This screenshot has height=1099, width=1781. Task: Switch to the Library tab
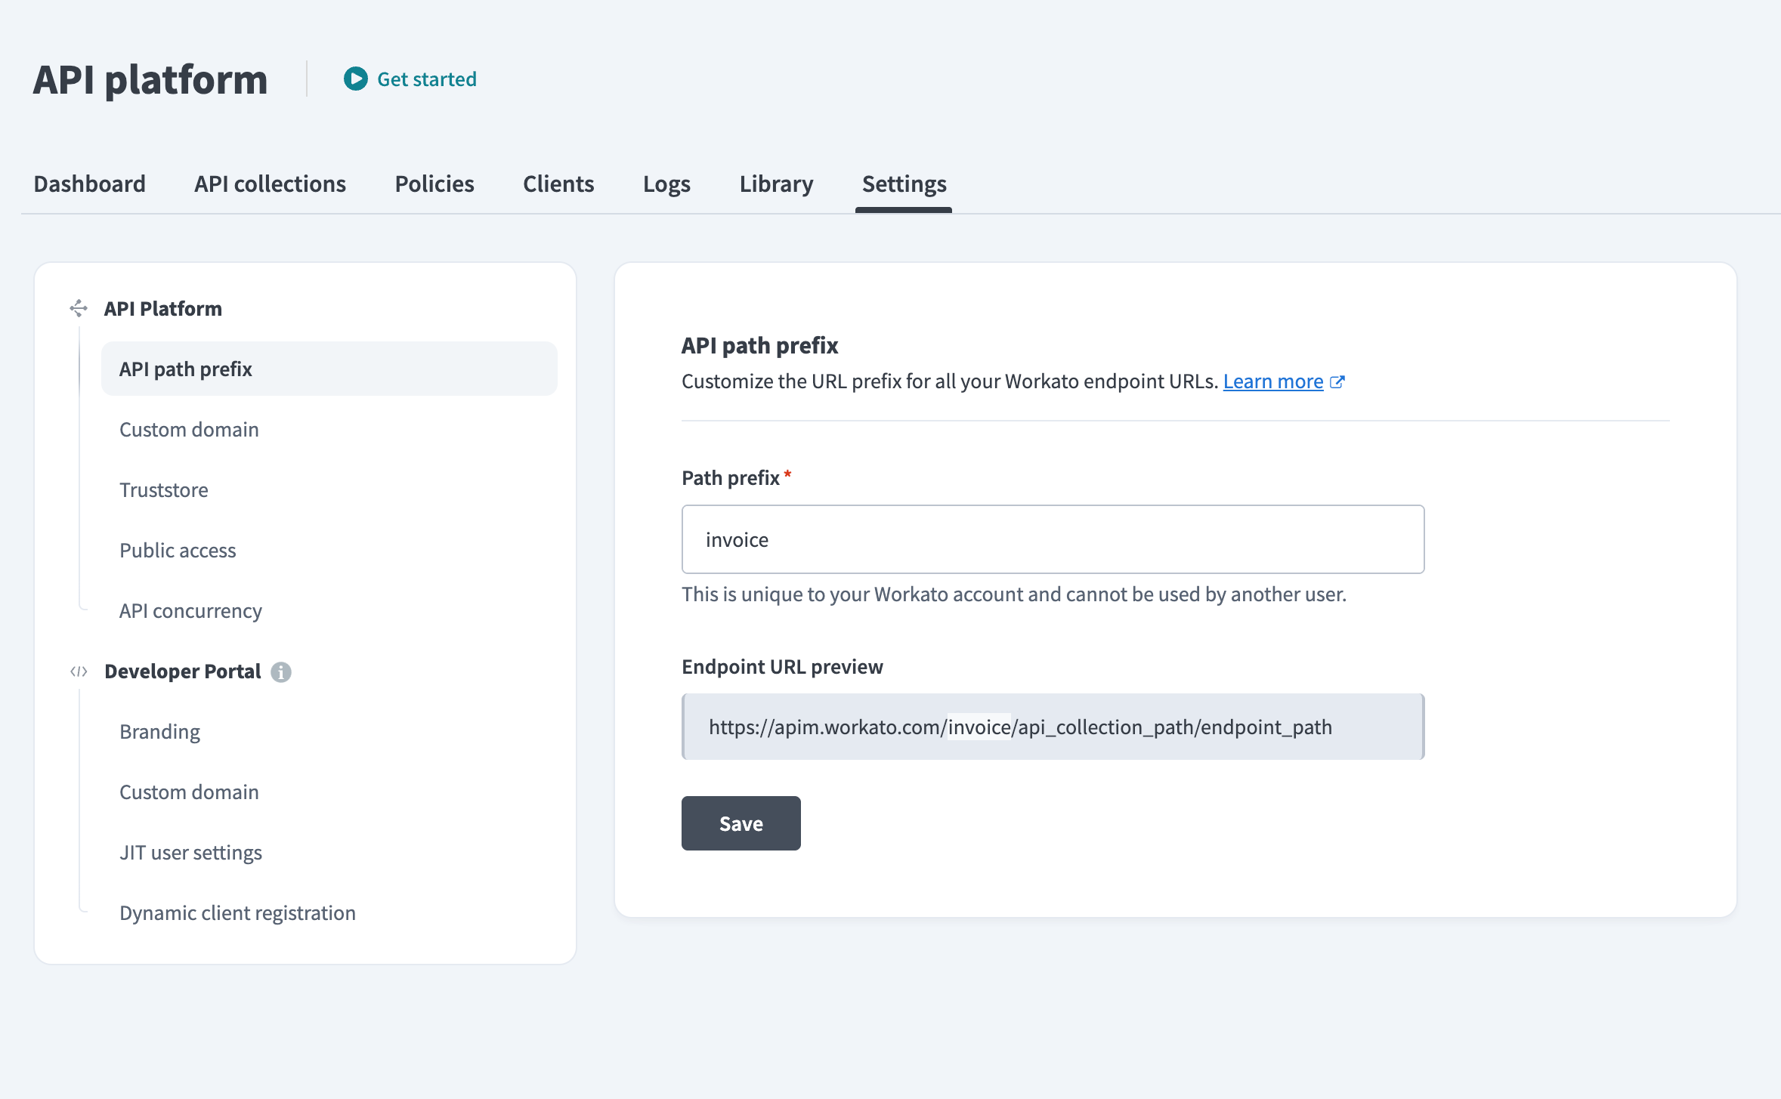tap(776, 184)
